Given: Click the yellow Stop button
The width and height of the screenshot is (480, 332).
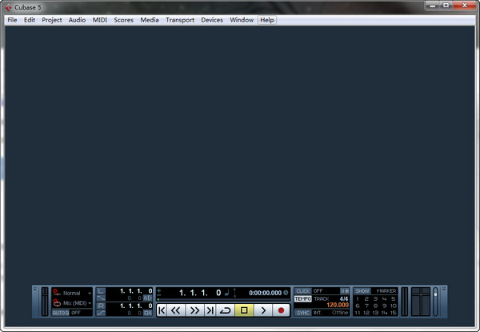Looking at the screenshot, I should pyautogui.click(x=244, y=310).
